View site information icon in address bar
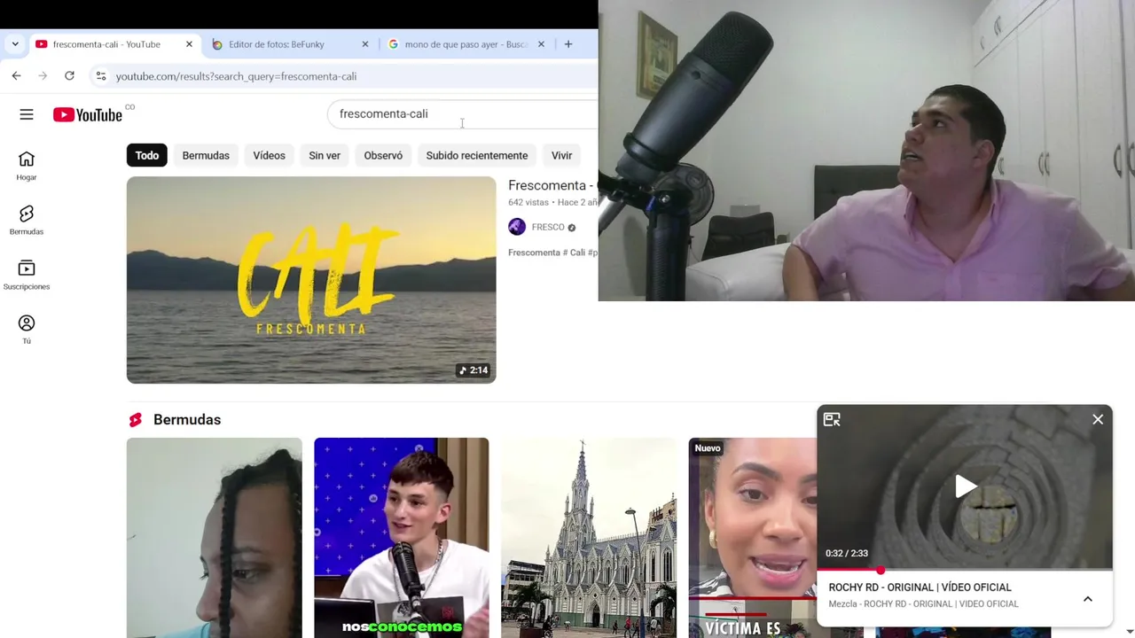Screen dimensions: 1135x638 pyautogui.click(x=101, y=76)
